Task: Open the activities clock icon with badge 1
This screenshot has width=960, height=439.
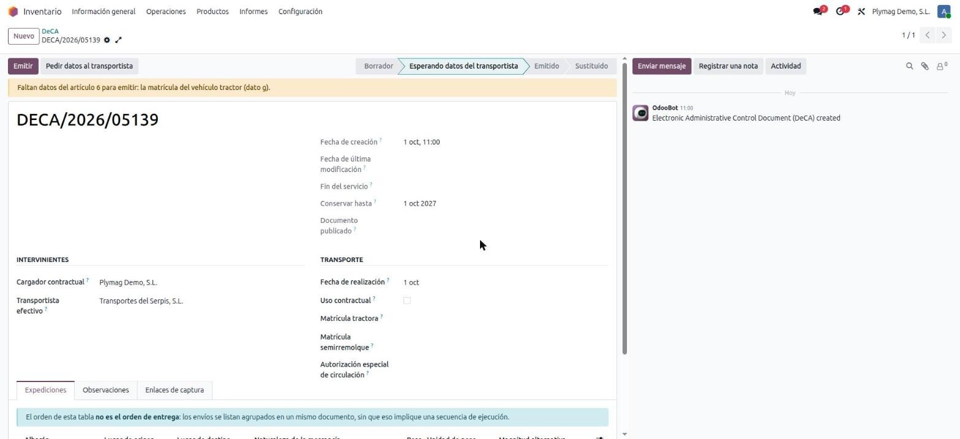Action: pyautogui.click(x=842, y=11)
